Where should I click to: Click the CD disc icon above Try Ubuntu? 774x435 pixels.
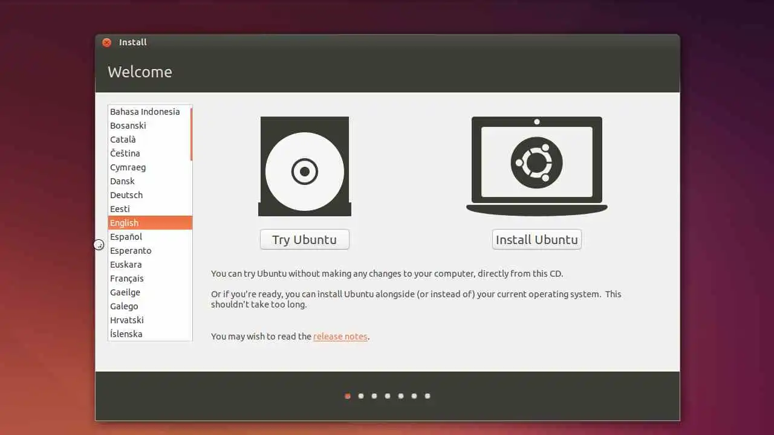pyautogui.click(x=305, y=166)
